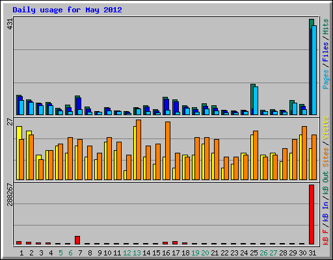
Task: Click the green day label 19
Action: click(195, 253)
